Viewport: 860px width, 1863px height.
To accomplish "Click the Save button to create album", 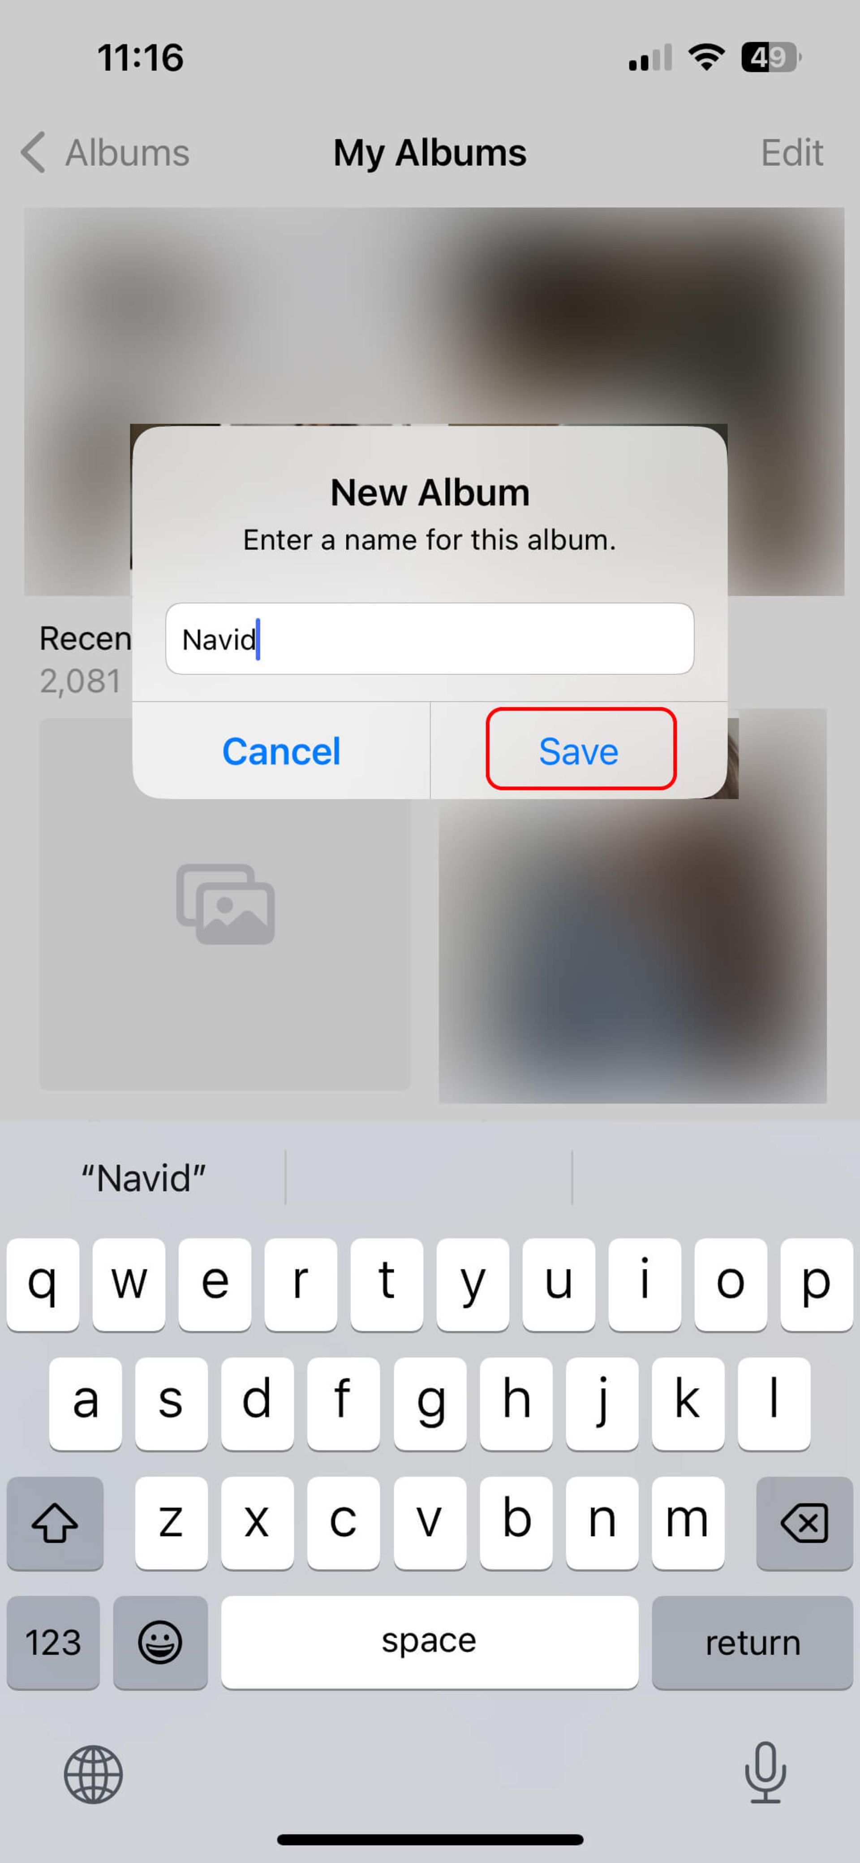I will pyautogui.click(x=579, y=750).
